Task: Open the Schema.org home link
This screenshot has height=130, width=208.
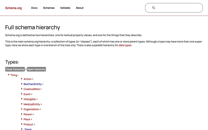Action: click(x=14, y=8)
